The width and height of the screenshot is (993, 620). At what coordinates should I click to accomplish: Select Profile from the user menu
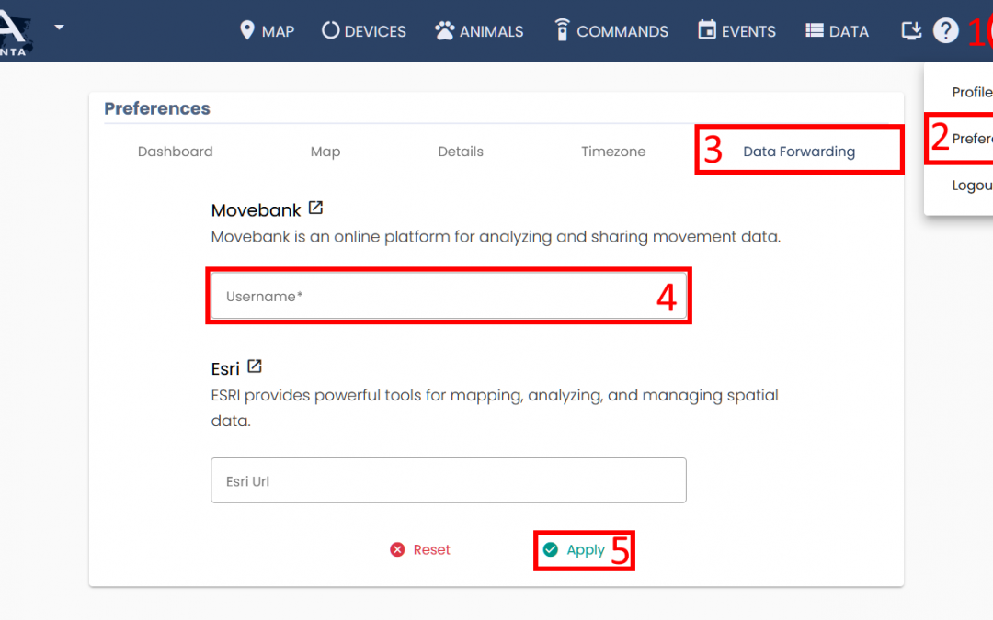click(x=971, y=92)
